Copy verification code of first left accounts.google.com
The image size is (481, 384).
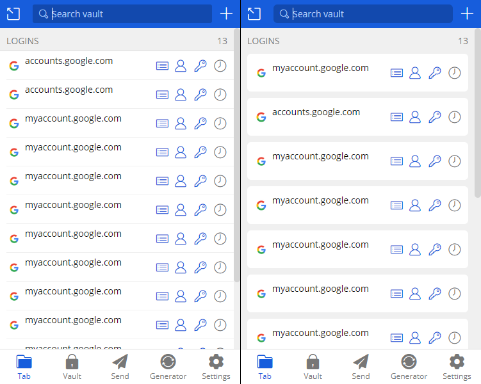[220, 66]
